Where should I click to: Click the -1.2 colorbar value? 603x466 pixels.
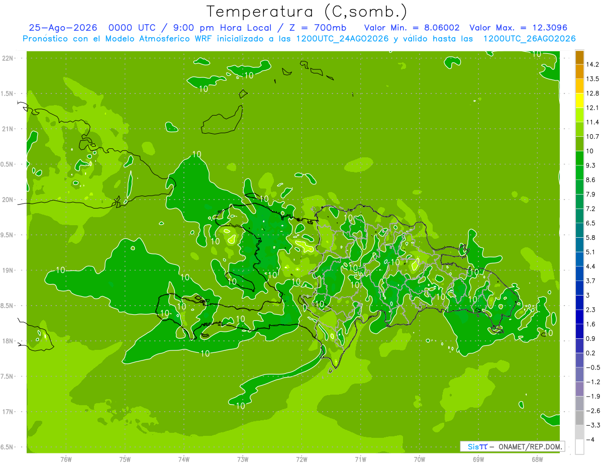tap(592, 382)
